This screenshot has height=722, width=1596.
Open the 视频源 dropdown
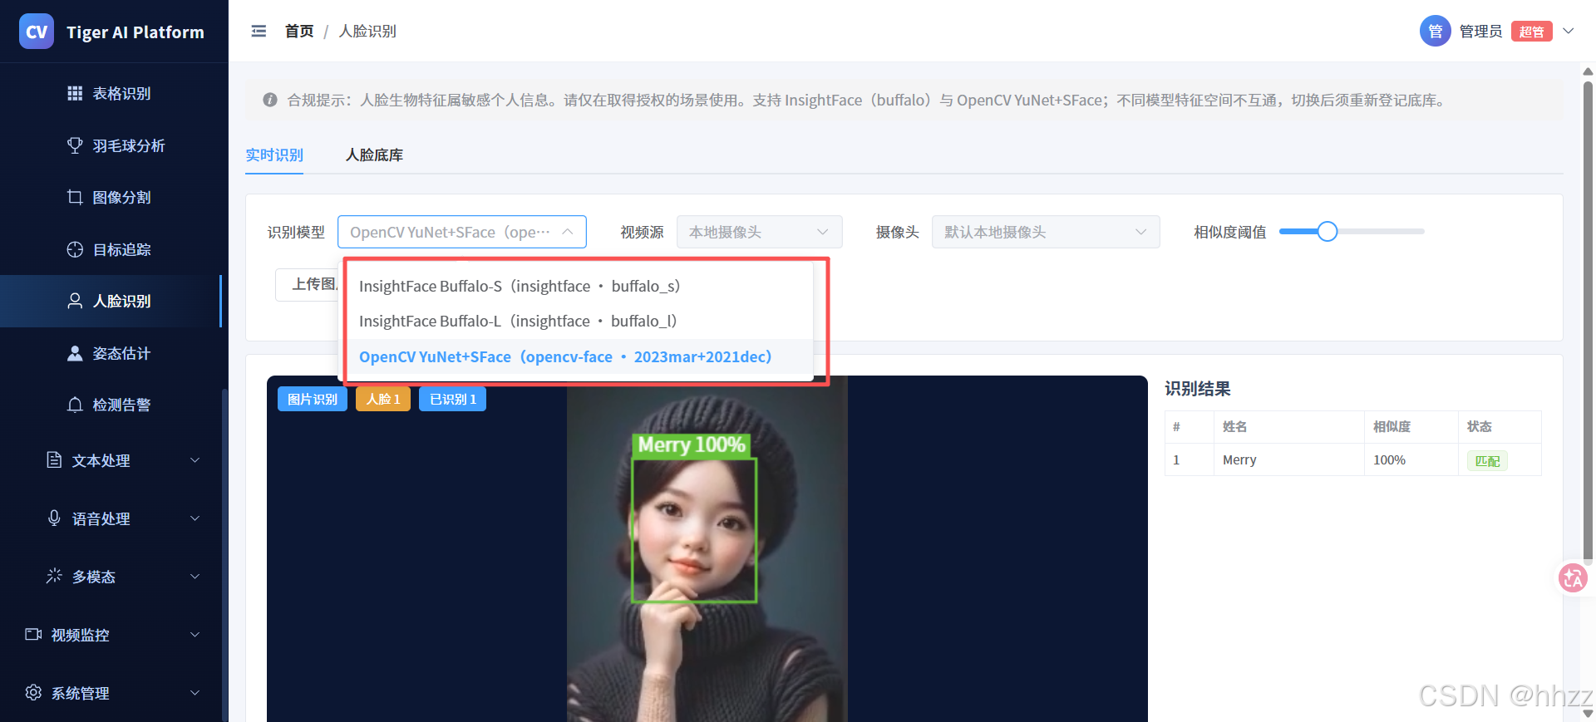[x=760, y=232]
